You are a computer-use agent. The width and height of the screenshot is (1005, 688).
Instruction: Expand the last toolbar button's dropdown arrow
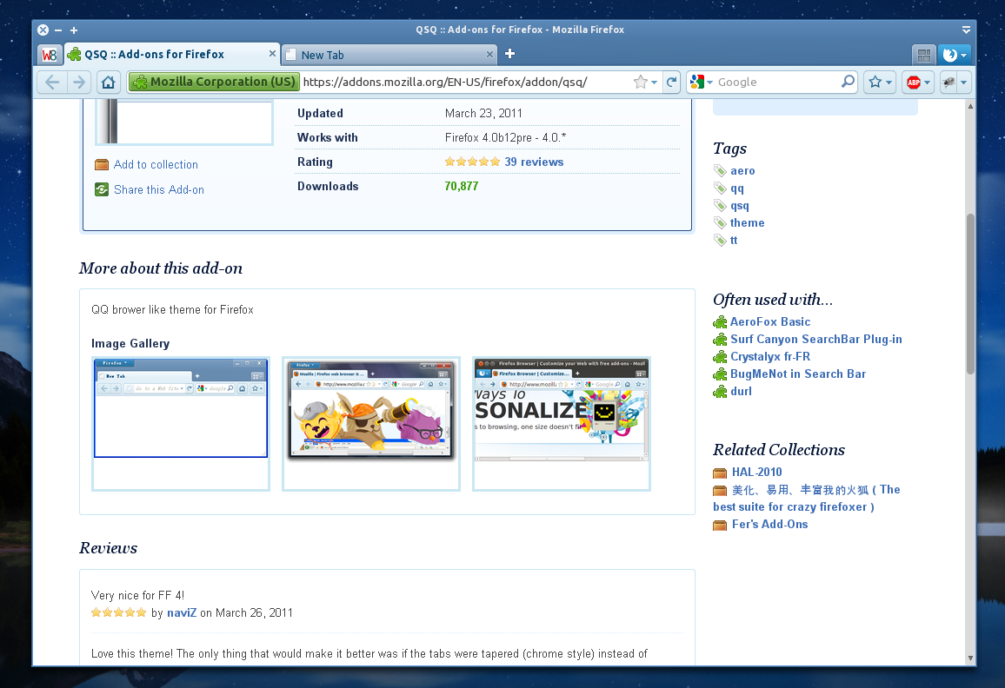coord(963,83)
